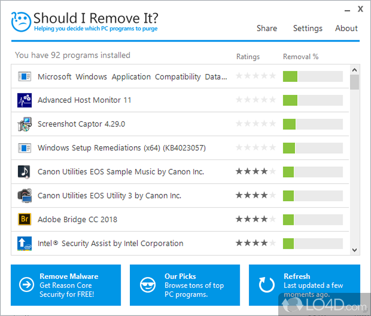Click the Microsoft Windows Application Compatibility program icon
Viewport: 371px width, 316px height.
25,76
